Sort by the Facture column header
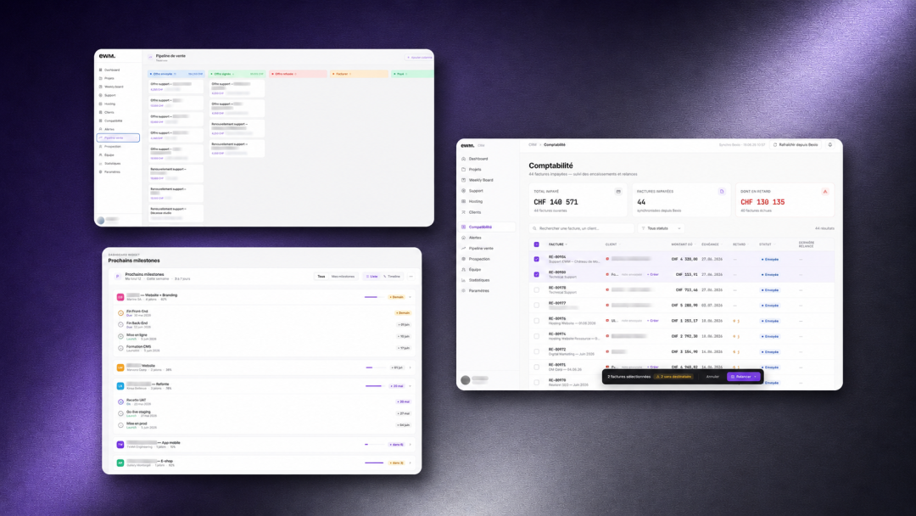The image size is (916, 516). click(x=557, y=244)
